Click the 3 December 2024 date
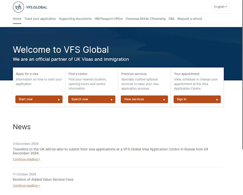Image resolution: width=243 pixels, height=195 pixels. 26,144
